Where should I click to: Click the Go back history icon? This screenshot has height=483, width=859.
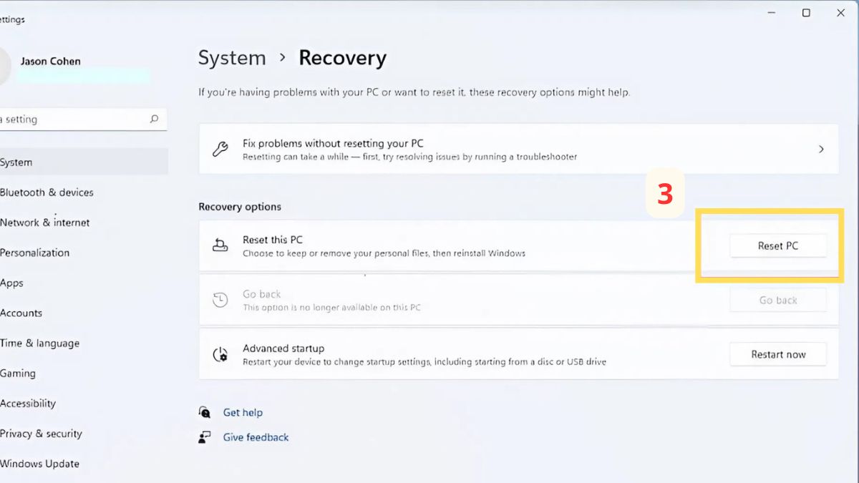[220, 301]
